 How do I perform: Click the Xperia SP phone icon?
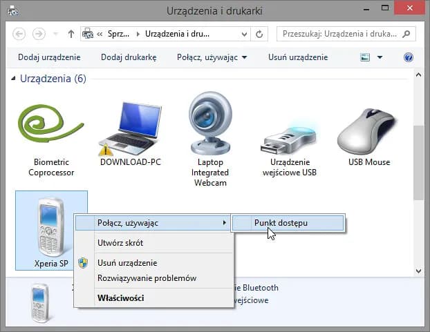tap(50, 228)
